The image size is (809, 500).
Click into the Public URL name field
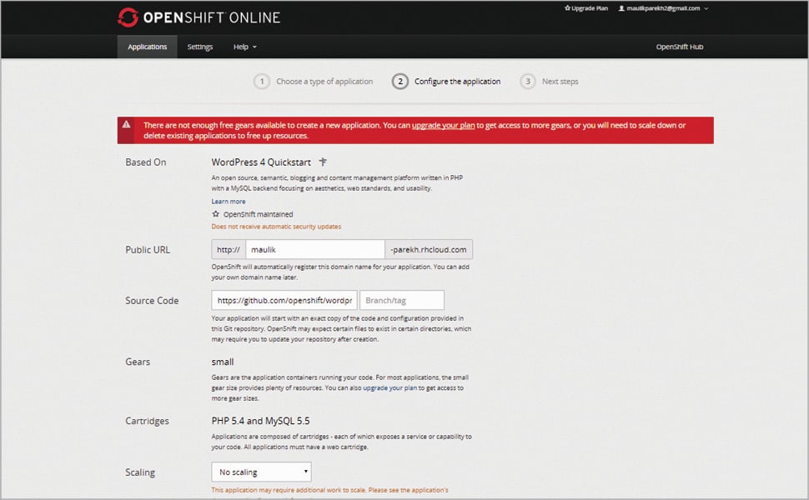point(314,249)
